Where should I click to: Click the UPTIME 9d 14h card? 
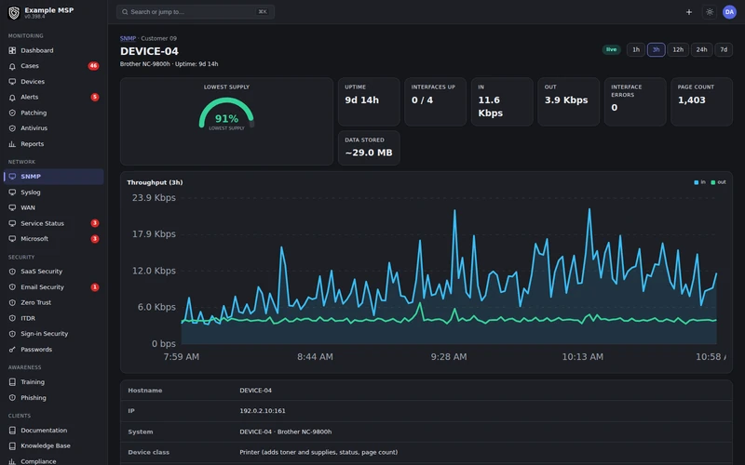[x=369, y=101]
